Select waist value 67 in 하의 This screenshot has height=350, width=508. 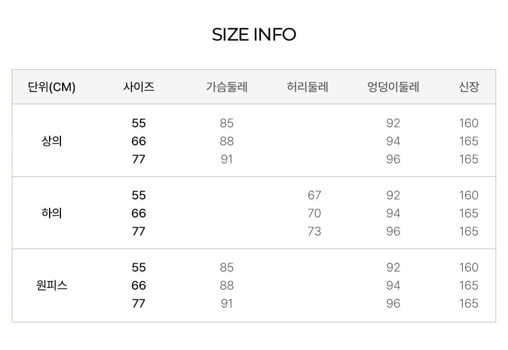(314, 195)
